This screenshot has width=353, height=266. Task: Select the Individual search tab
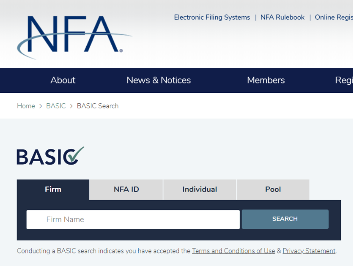(x=199, y=189)
